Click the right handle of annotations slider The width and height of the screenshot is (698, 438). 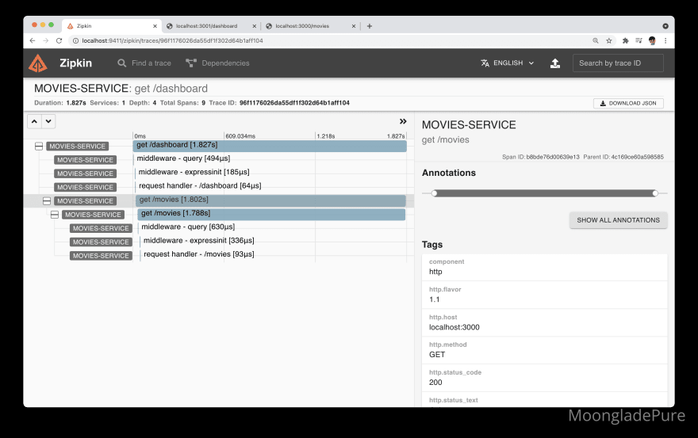pyautogui.click(x=655, y=193)
